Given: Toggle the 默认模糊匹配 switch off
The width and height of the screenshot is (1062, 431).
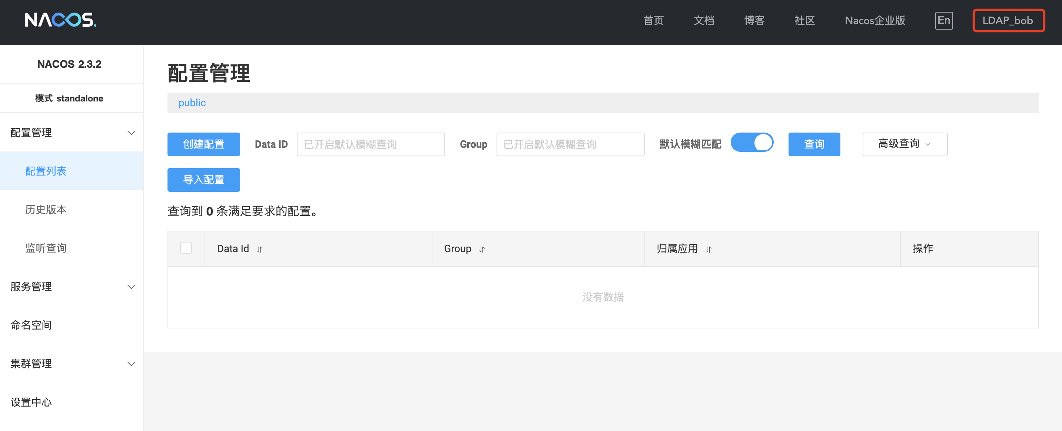Looking at the screenshot, I should [751, 143].
